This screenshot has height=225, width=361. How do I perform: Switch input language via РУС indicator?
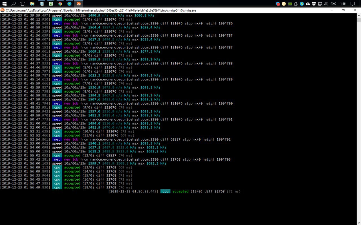point(333,4)
